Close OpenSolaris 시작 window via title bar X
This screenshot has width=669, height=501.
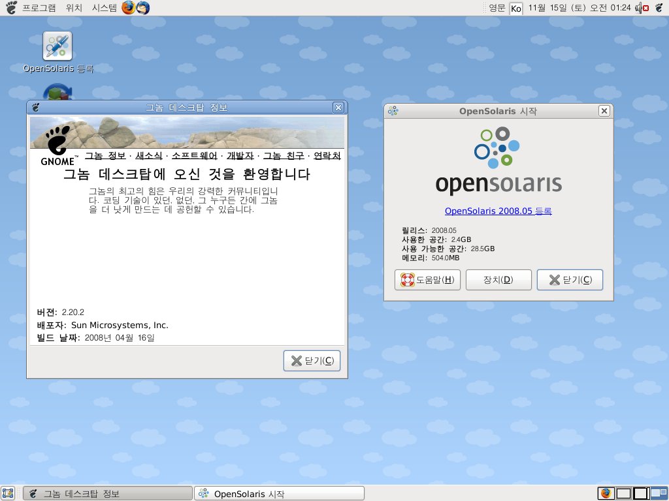[604, 111]
